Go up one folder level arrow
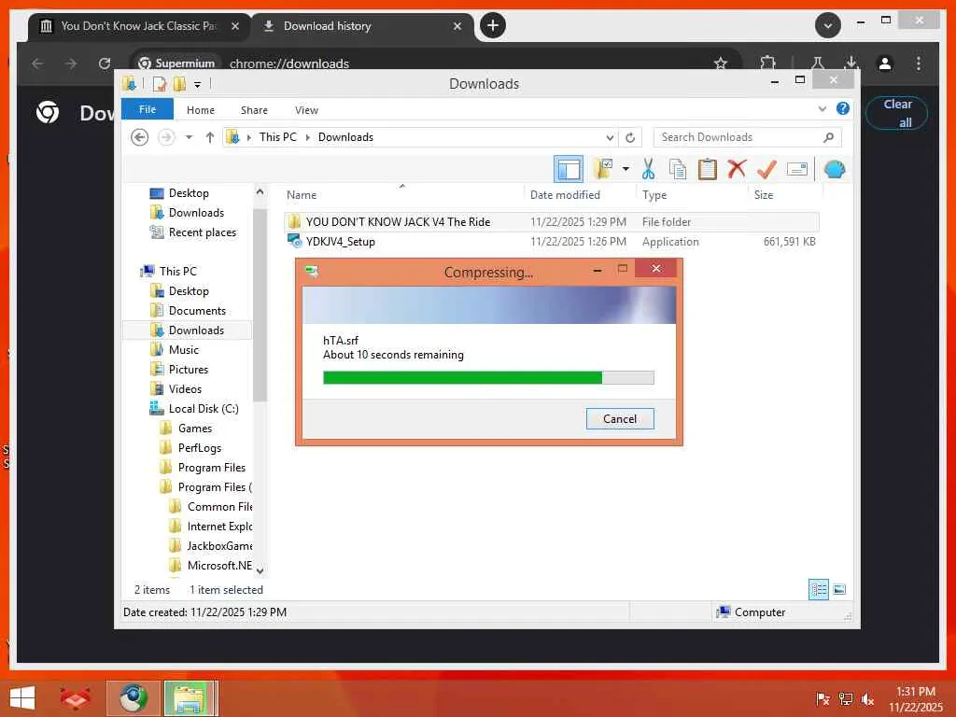Screen dimensions: 956x717 210,137
